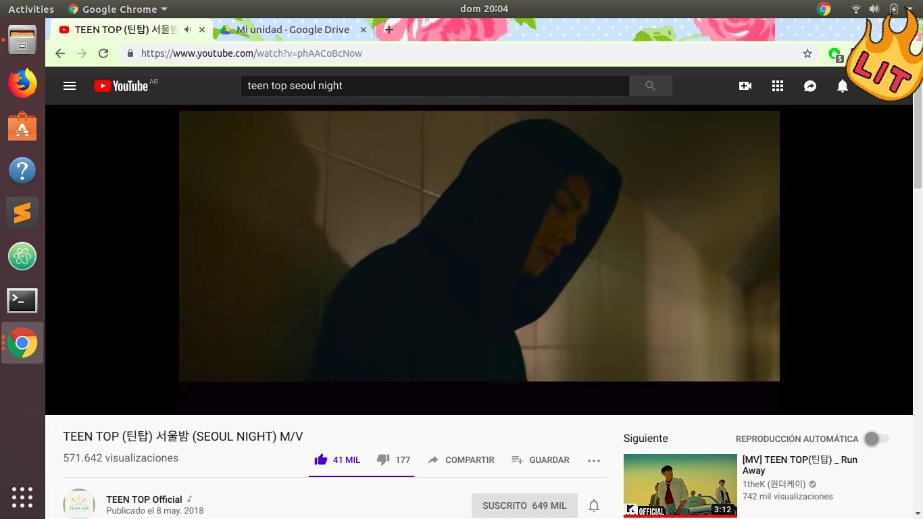
Task: Open Ubuntu Software from the dock
Action: tap(22, 126)
